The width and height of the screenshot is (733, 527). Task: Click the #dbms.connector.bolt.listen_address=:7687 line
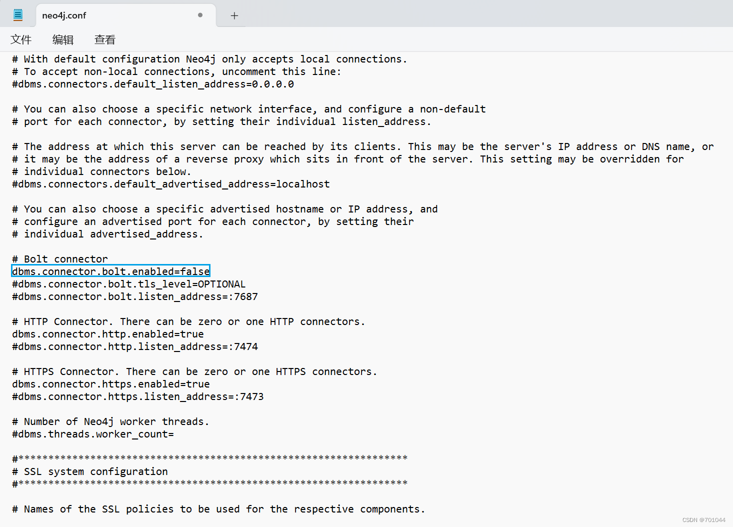[x=135, y=296]
